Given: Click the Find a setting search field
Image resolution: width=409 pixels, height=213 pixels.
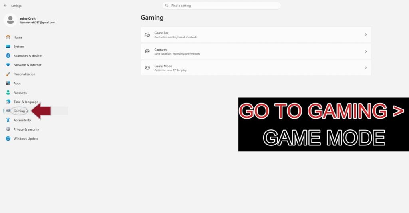Looking at the screenshot, I should (x=221, y=6).
